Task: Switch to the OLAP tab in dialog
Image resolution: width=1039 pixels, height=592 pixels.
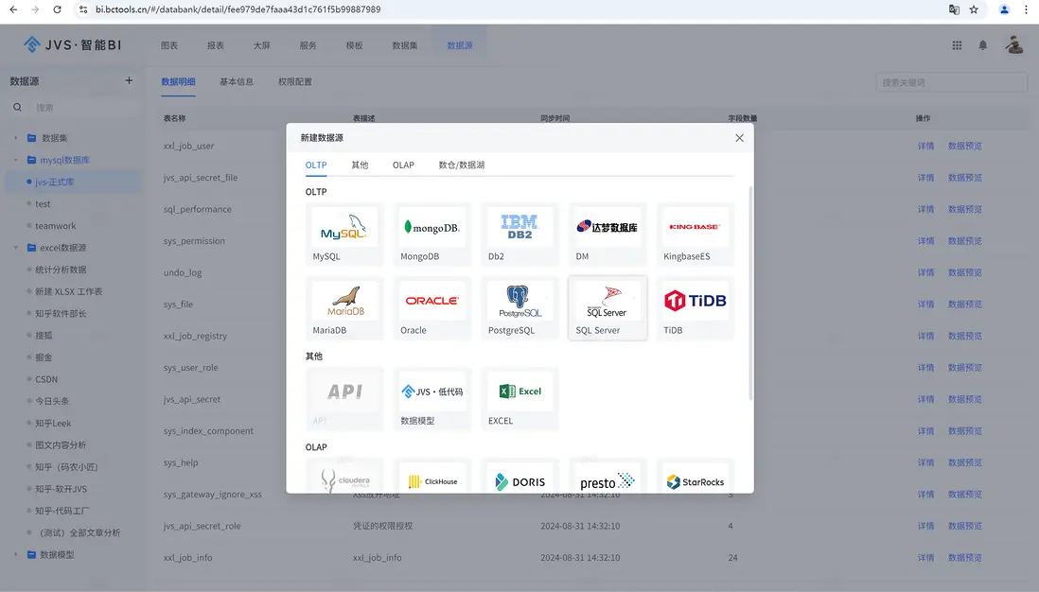Action: tap(403, 165)
